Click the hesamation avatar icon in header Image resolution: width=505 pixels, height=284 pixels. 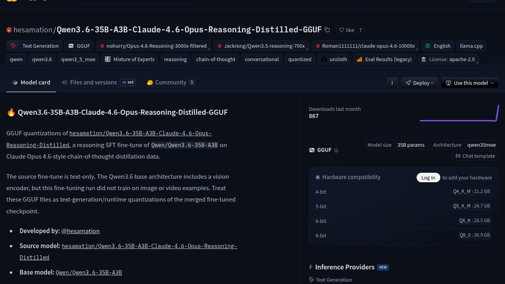tap(9, 30)
